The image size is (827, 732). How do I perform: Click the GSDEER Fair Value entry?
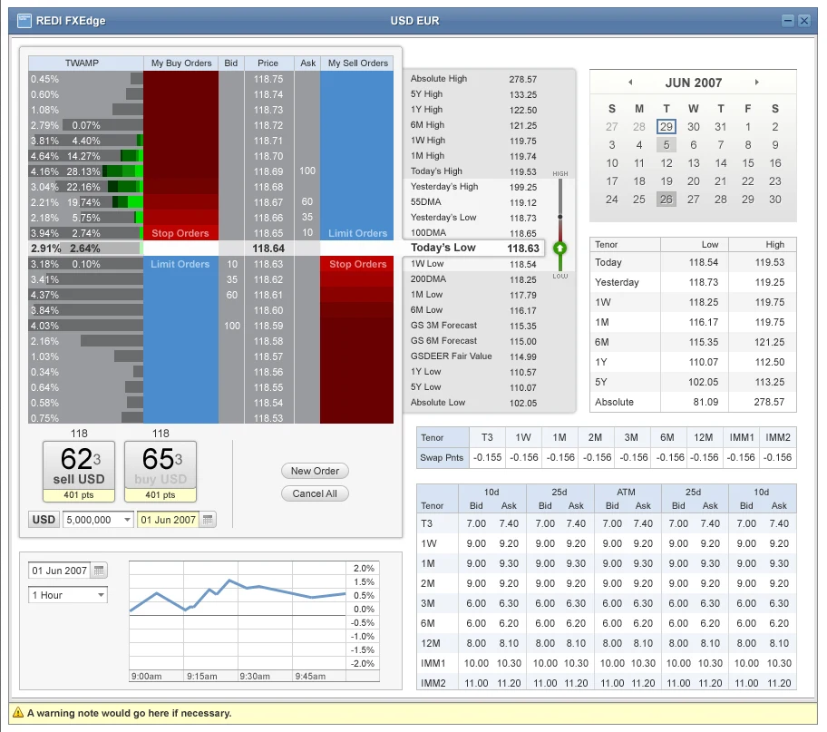tap(473, 356)
